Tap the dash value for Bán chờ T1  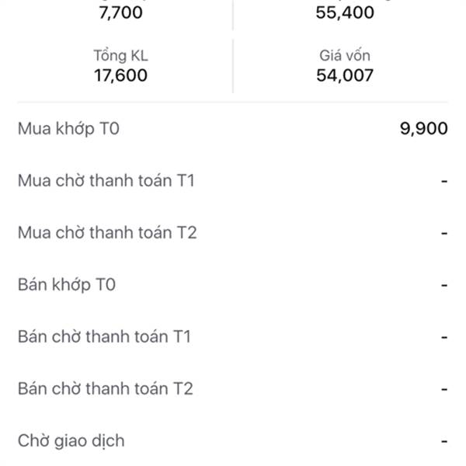(444, 337)
